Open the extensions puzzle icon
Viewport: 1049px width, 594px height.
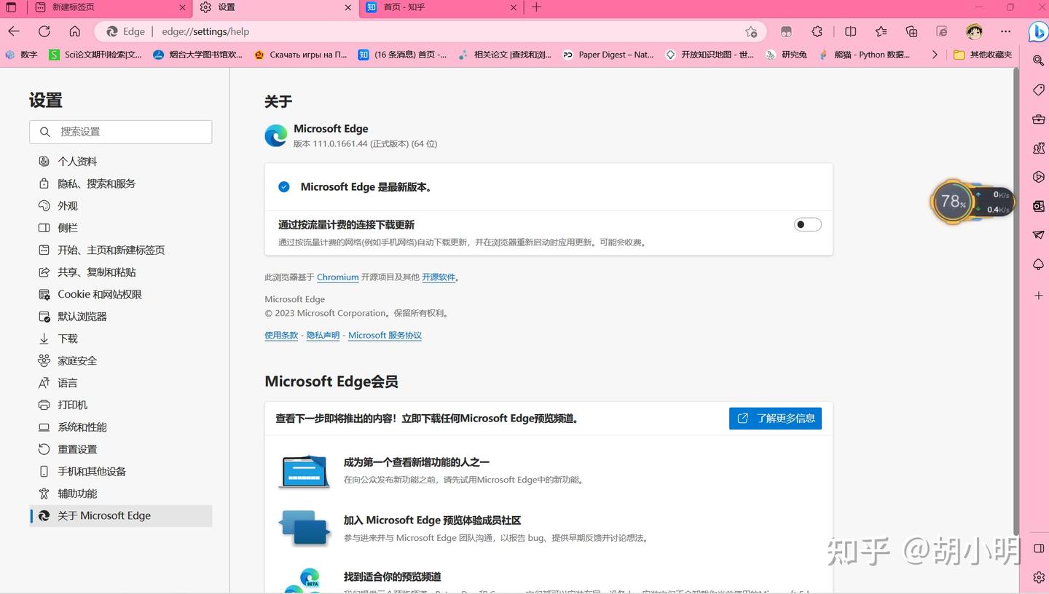click(x=817, y=31)
